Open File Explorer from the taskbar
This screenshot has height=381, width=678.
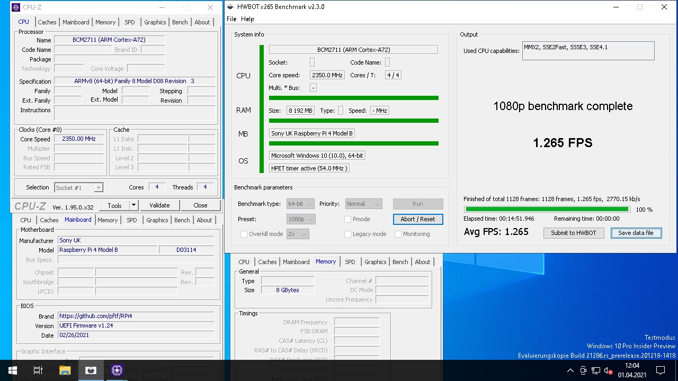(65, 370)
